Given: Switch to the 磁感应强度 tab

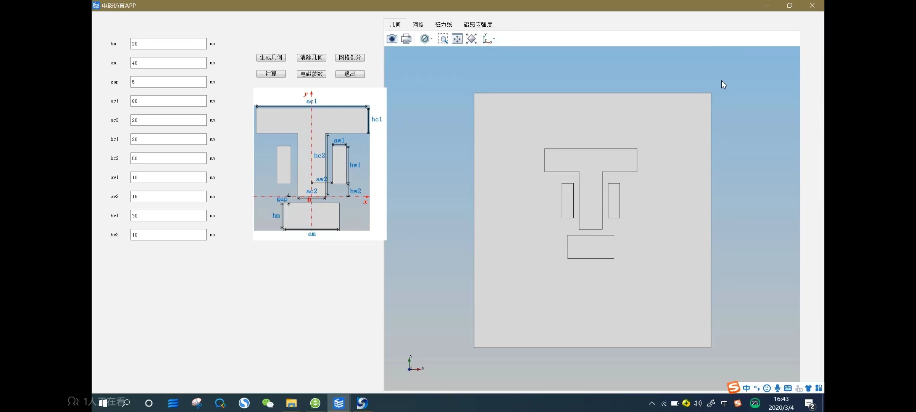Looking at the screenshot, I should click(x=478, y=24).
